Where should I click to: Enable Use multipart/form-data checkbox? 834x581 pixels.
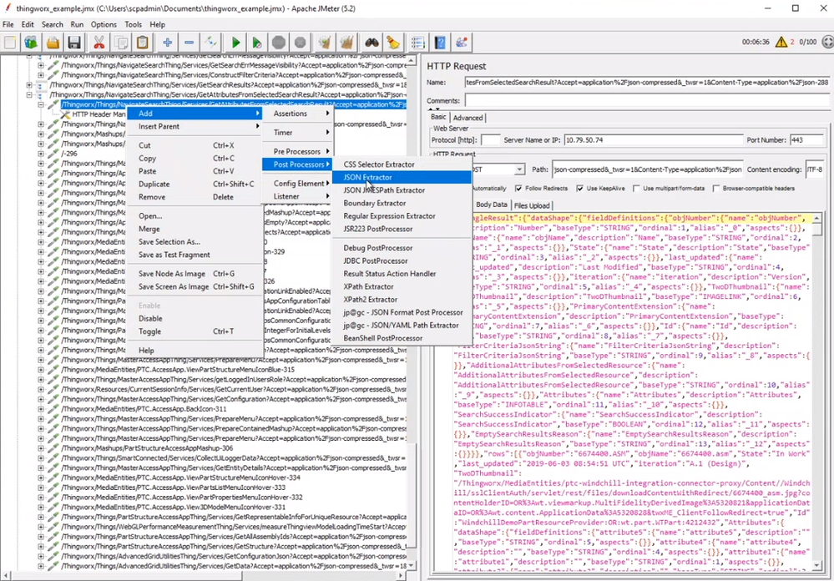636,189
